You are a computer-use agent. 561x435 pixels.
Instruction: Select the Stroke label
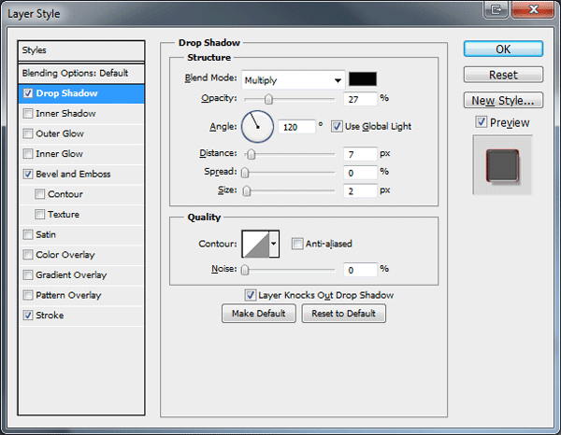(x=50, y=316)
